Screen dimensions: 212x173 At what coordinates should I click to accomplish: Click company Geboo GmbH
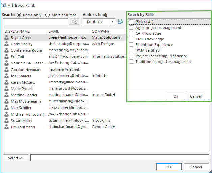point(104,127)
